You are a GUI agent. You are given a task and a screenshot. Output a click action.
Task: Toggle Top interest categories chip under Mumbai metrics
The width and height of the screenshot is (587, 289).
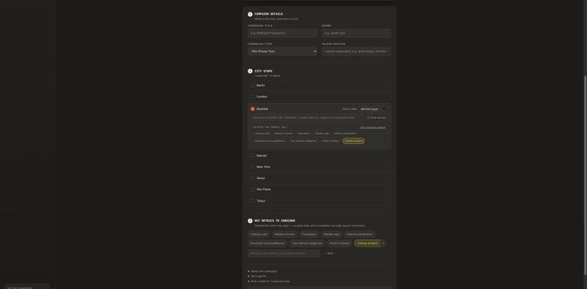point(303,141)
